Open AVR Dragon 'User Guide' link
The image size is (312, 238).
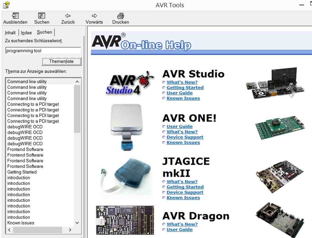180,229
